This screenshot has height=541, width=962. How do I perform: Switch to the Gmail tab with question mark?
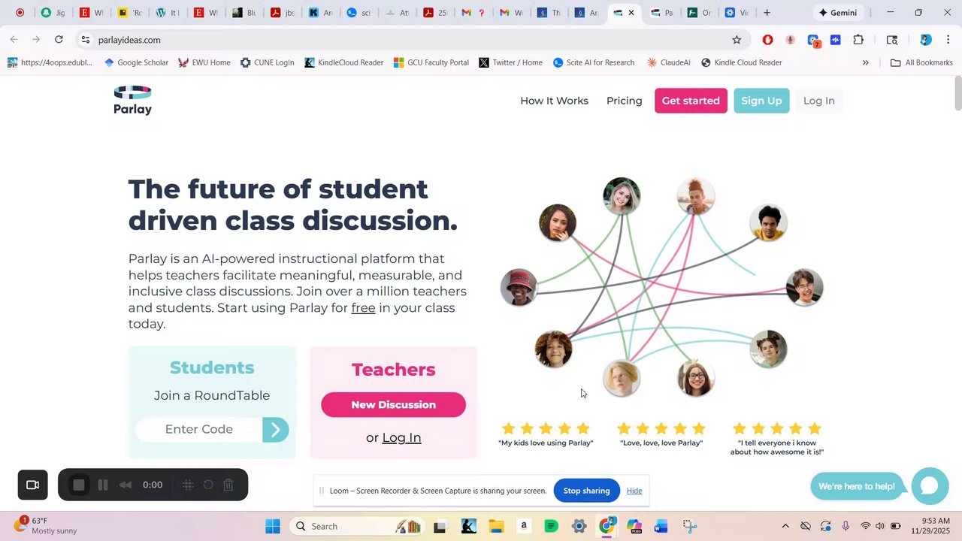(473, 12)
